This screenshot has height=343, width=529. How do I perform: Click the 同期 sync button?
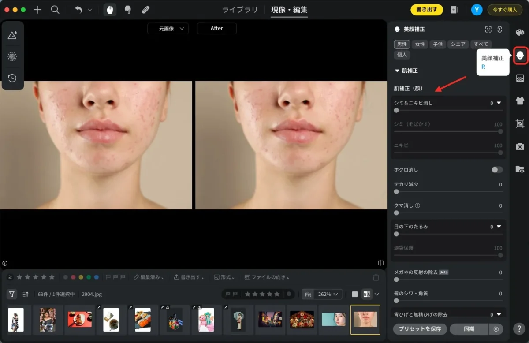469,329
